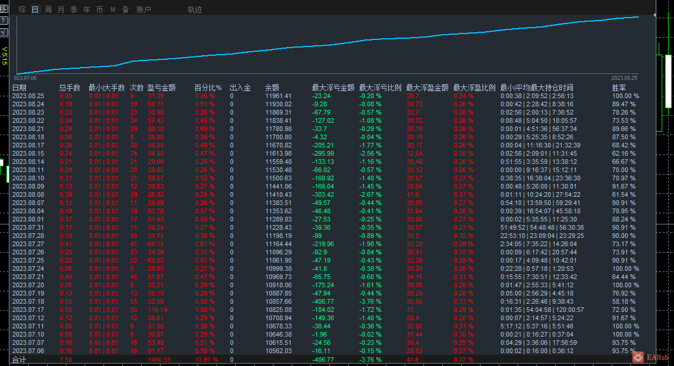Click the white candlestick on the right chart

[668, 80]
